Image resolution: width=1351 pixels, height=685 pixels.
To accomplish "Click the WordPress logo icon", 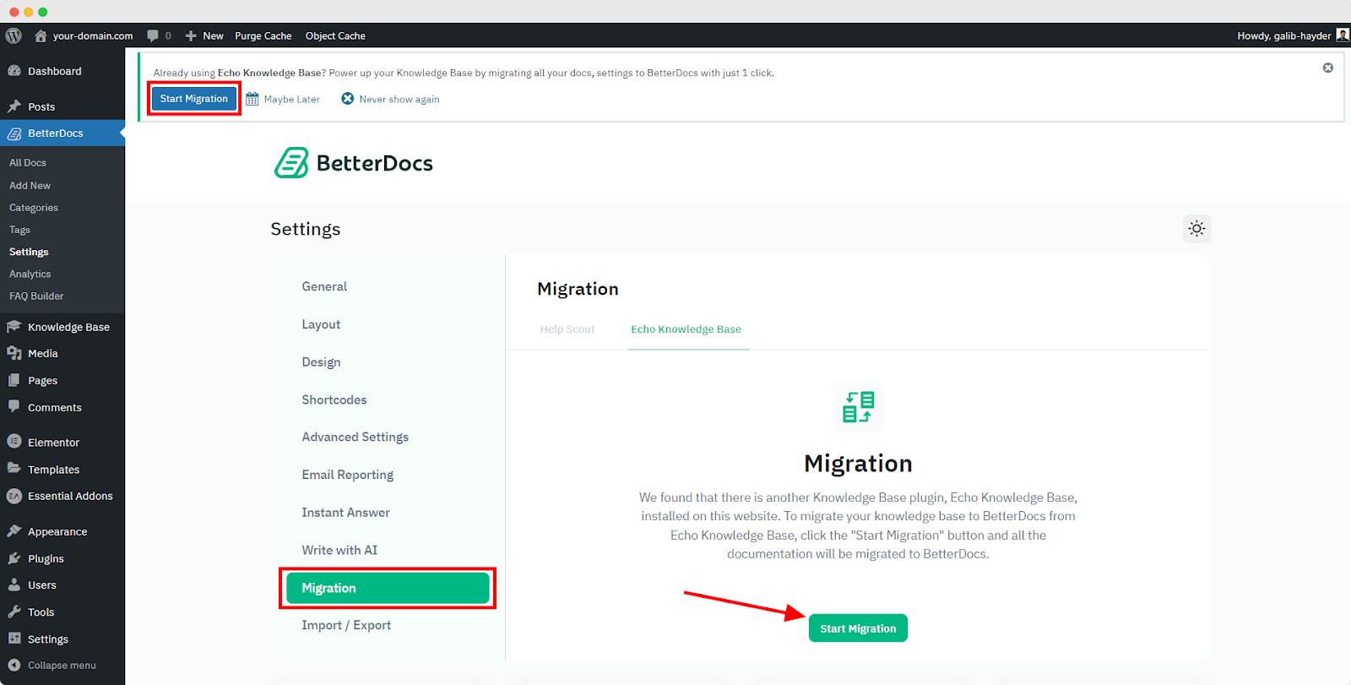I will tap(14, 35).
